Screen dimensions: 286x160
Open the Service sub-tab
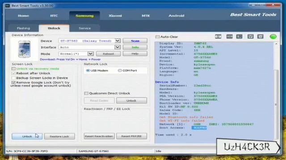(x=84, y=28)
